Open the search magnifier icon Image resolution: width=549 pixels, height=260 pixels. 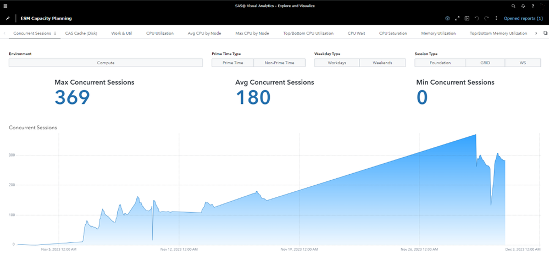pyautogui.click(x=513, y=6)
